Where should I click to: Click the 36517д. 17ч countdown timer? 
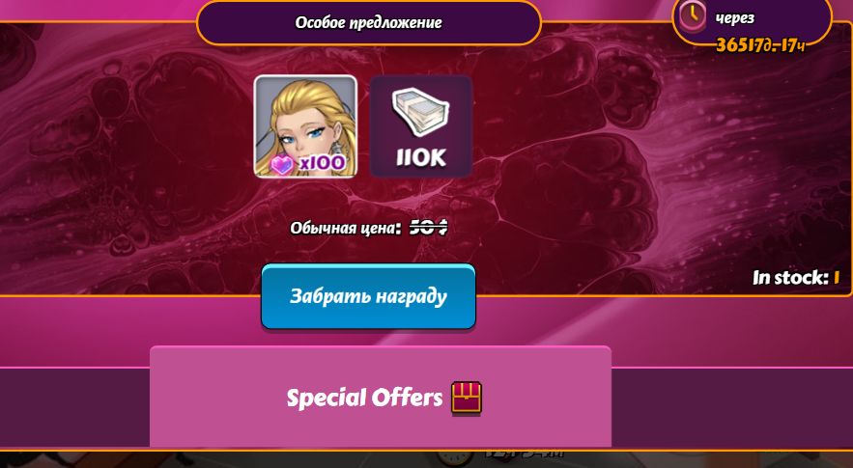pyautogui.click(x=760, y=45)
